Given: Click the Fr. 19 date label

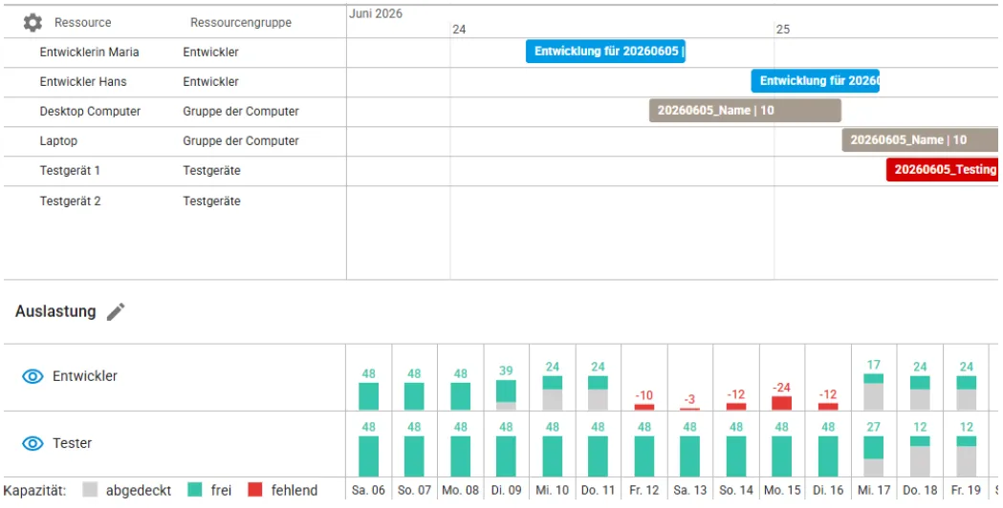Looking at the screenshot, I should [966, 490].
